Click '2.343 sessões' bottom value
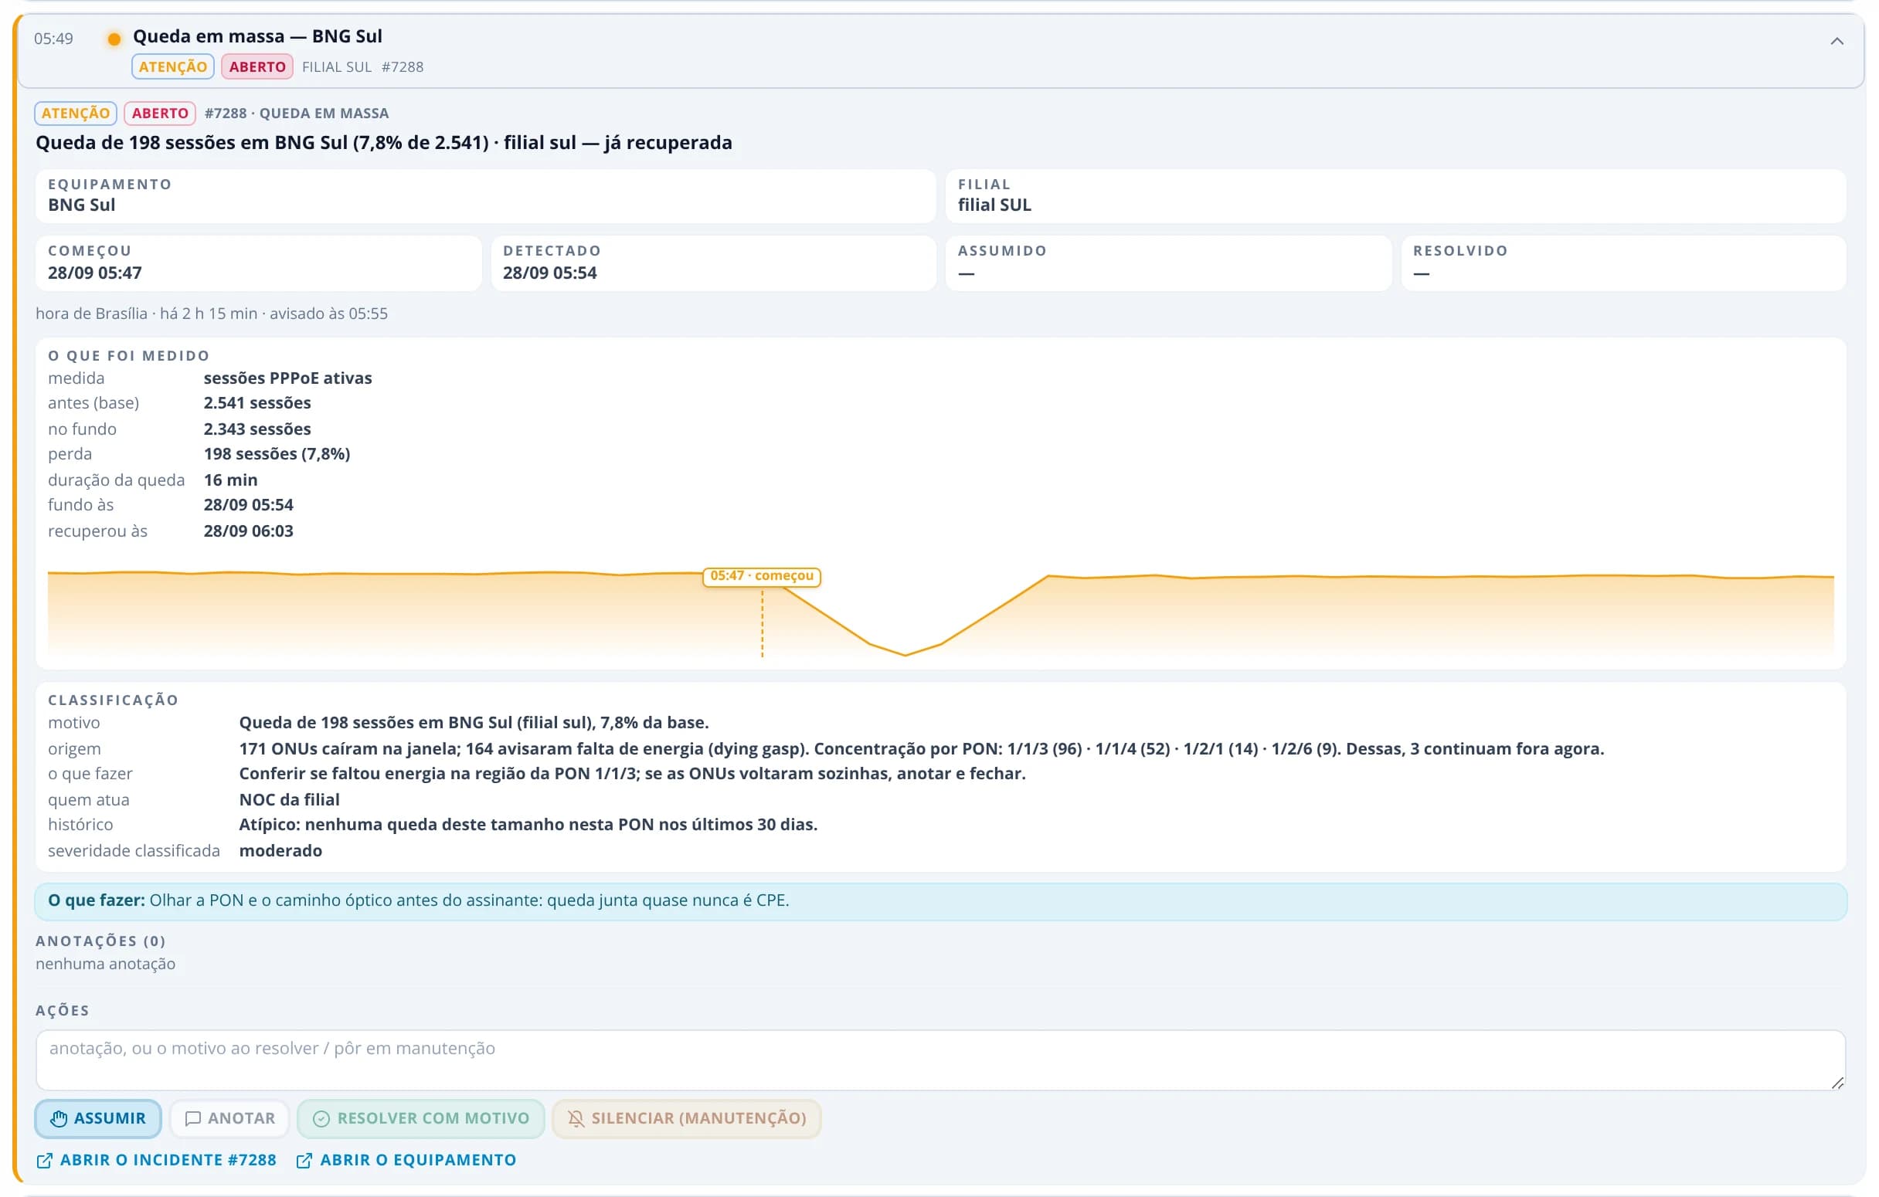 coord(257,429)
